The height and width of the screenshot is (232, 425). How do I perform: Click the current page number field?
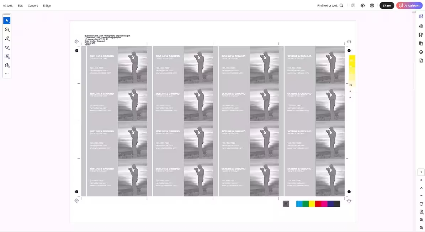pyautogui.click(x=421, y=172)
